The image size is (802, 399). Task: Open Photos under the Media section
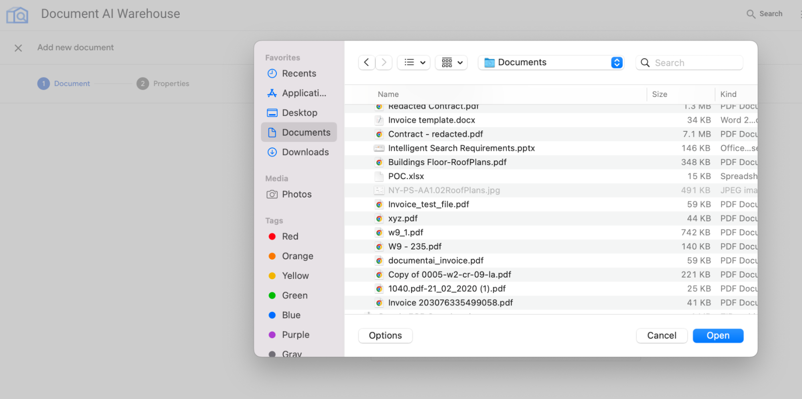click(296, 194)
